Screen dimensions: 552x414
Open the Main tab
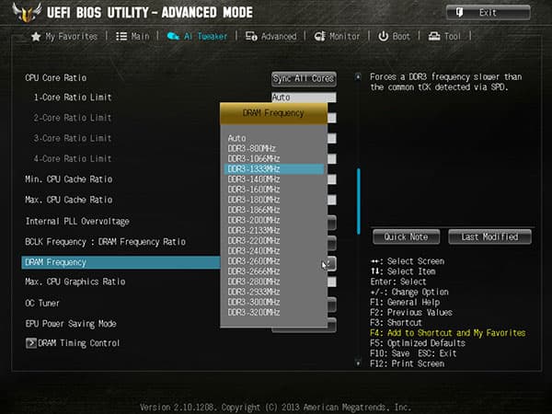[x=132, y=37]
